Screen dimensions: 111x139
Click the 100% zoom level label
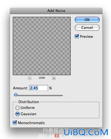[x=42, y=78]
